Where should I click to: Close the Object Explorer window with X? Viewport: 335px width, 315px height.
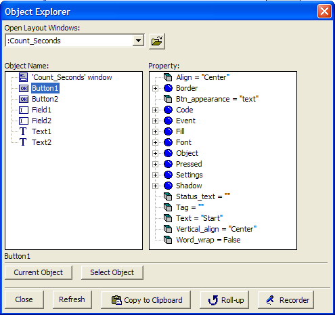[324, 11]
